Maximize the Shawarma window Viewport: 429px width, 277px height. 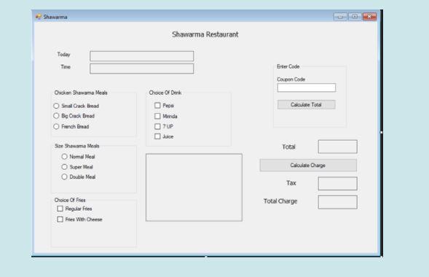[x=355, y=17]
